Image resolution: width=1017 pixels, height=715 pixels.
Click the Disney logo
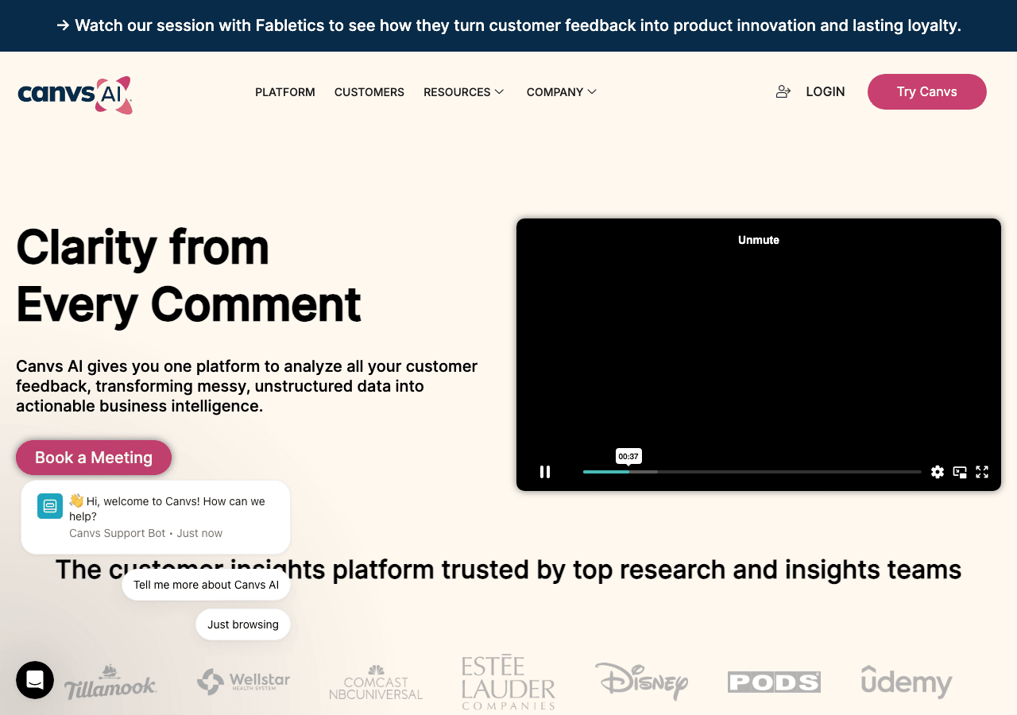tap(641, 682)
